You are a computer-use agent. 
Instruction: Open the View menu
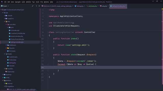pyautogui.click(x=12, y=2)
